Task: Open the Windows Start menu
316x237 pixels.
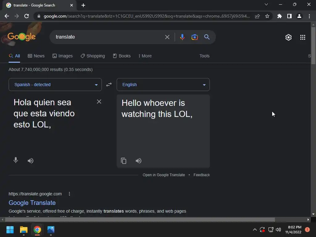Action: [x=10, y=230]
